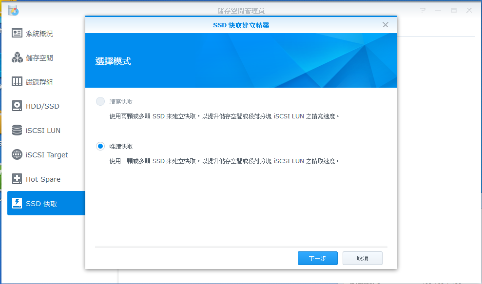
Task: Open the 系統概況 sidebar tab
Action: pyautogui.click(x=46, y=33)
